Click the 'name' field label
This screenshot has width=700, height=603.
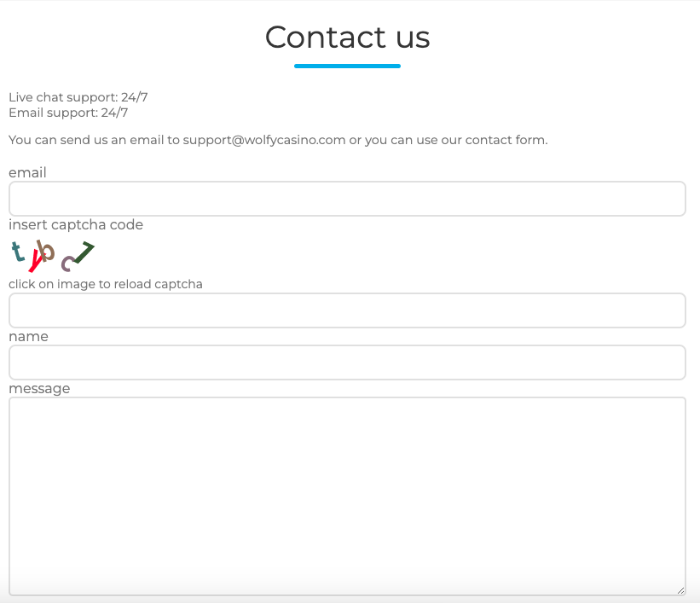click(x=28, y=336)
